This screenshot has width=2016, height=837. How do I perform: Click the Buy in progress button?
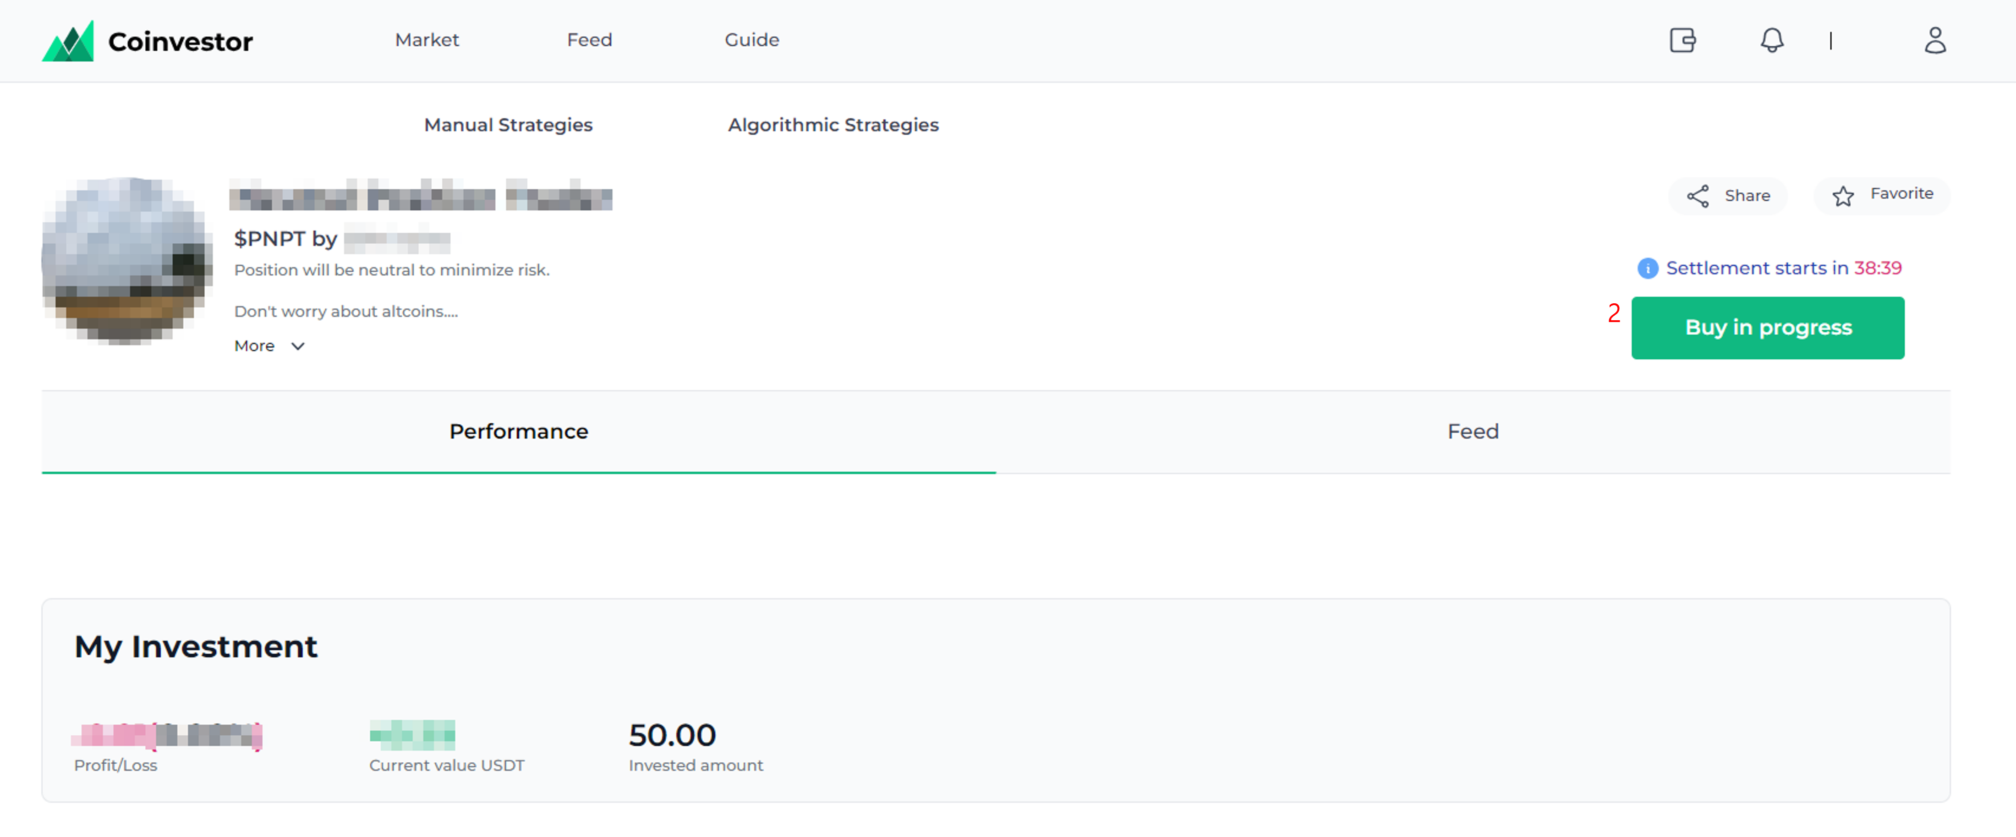pyautogui.click(x=1767, y=328)
